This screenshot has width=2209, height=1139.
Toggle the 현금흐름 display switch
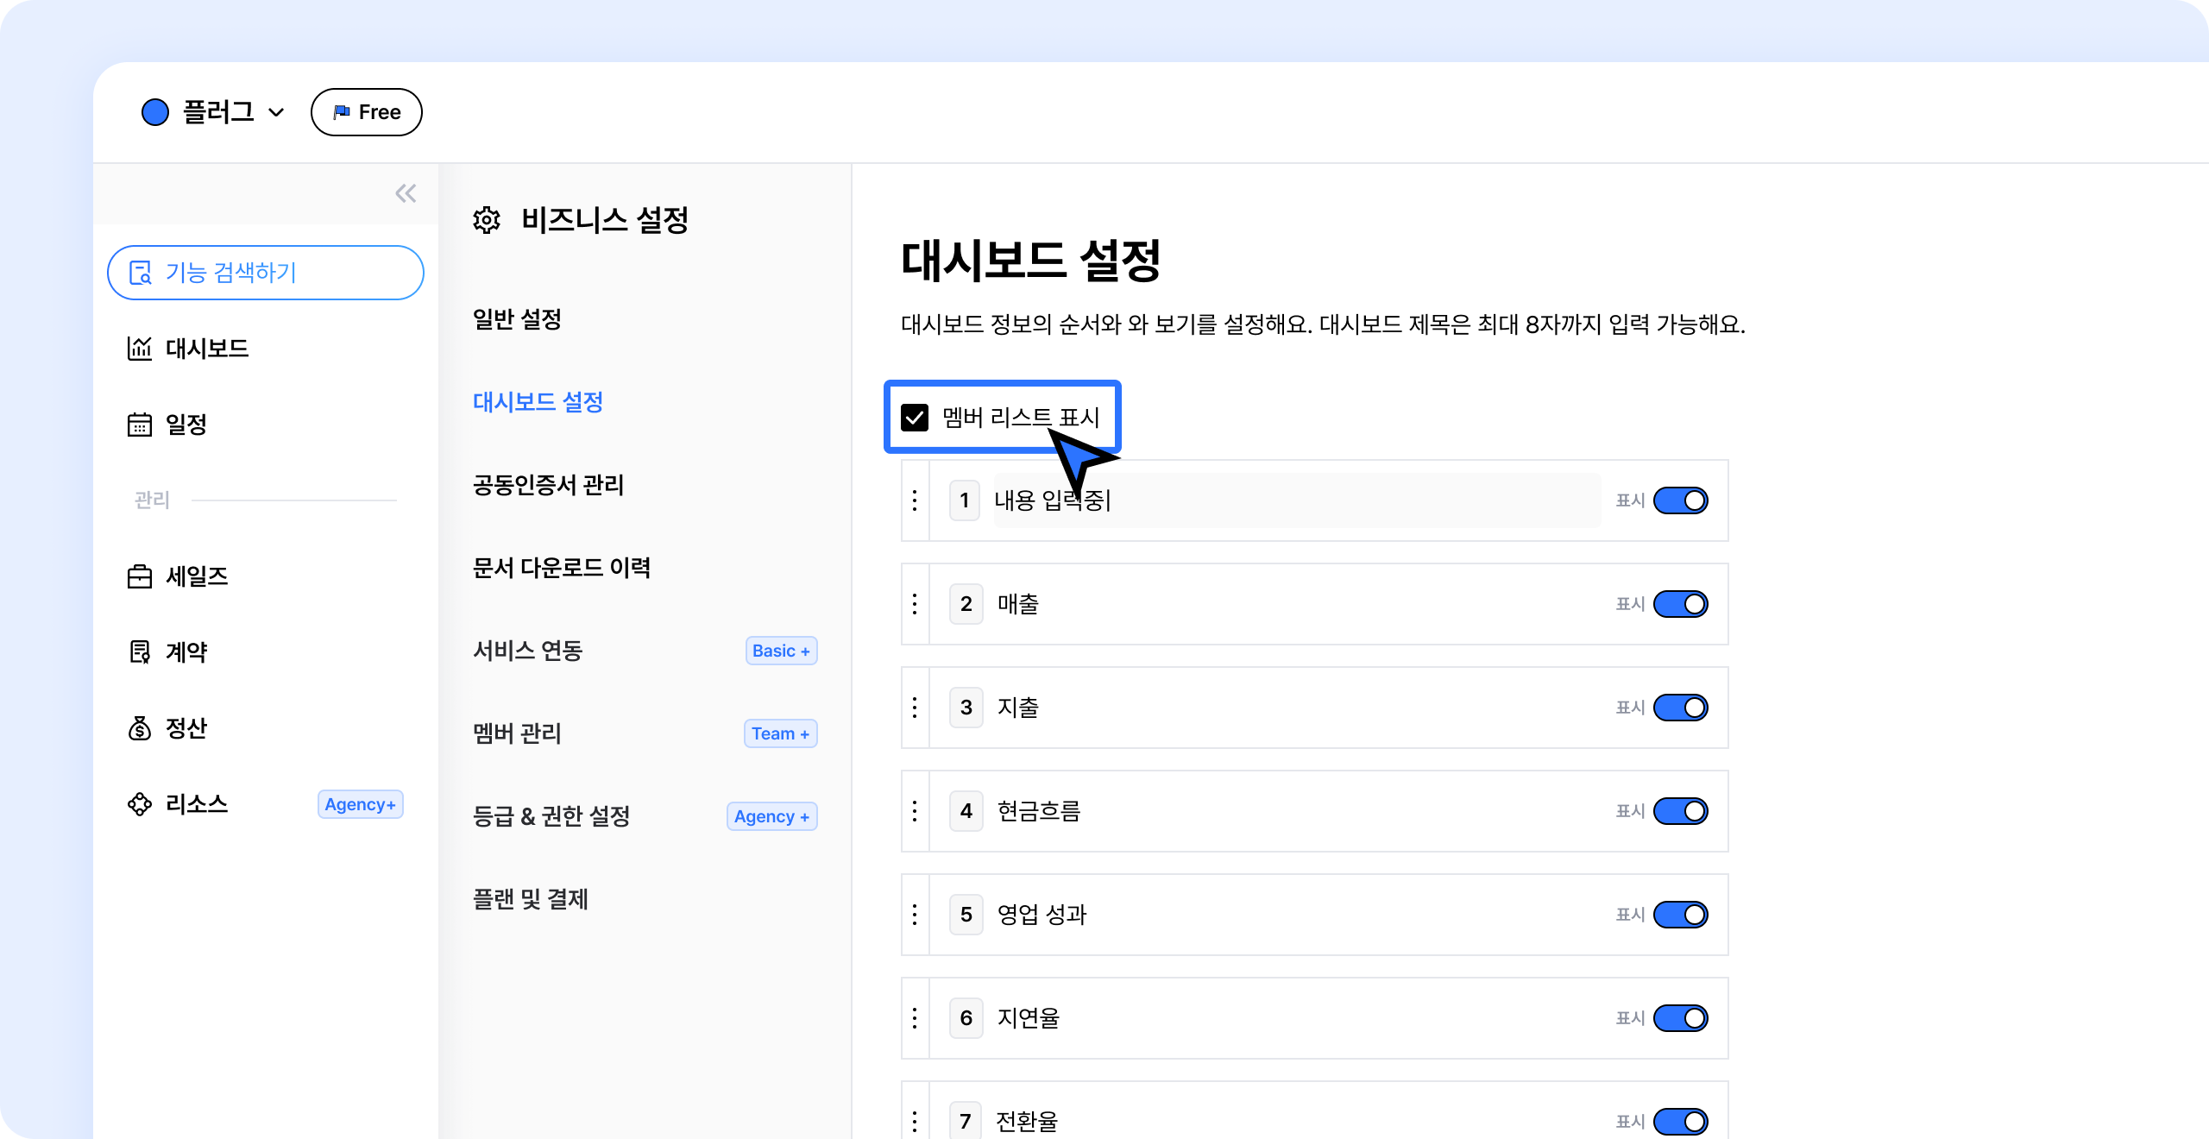coord(1680,811)
